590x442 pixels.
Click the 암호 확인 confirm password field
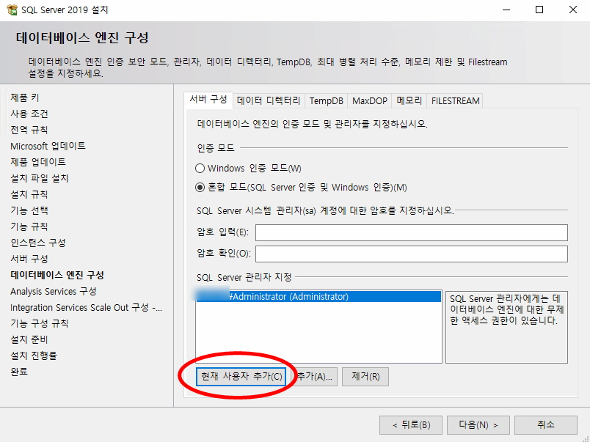(411, 254)
